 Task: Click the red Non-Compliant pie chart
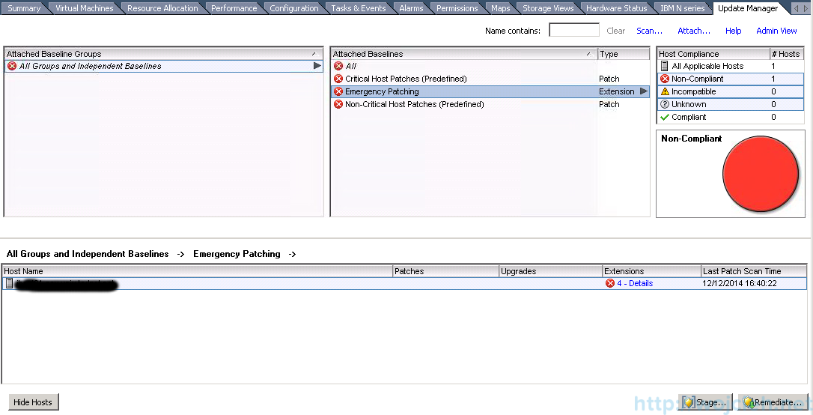click(761, 173)
